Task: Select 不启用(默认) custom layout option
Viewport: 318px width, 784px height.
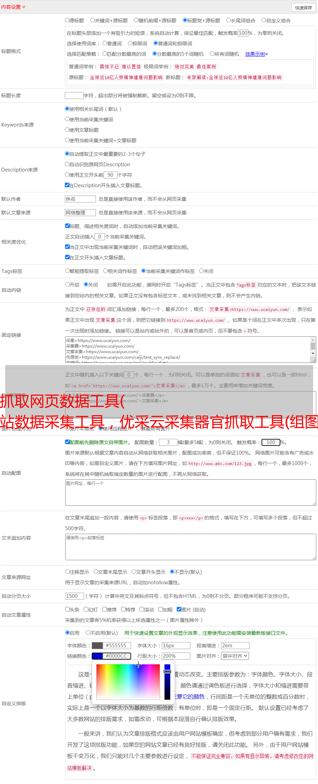Action: coord(88,633)
